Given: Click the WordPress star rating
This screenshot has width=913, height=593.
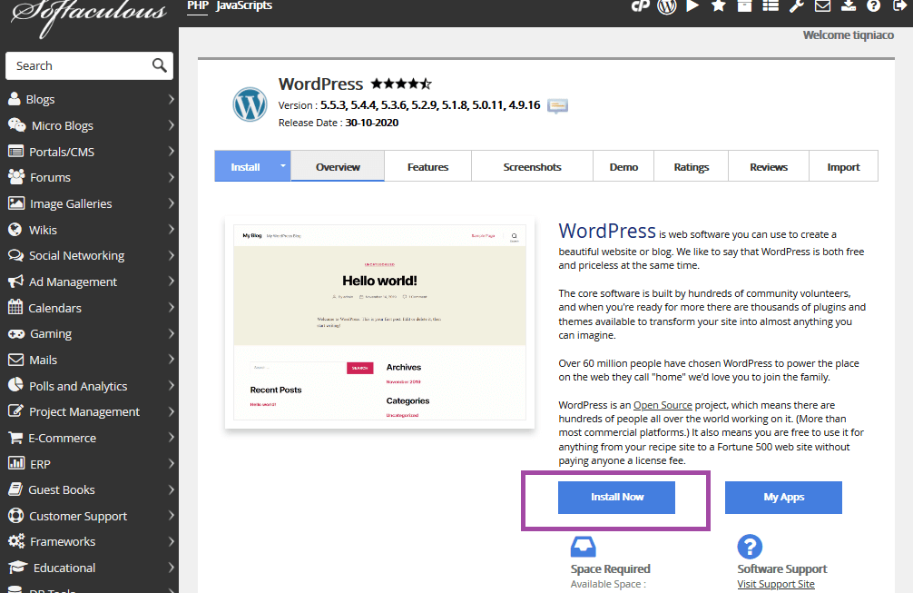Looking at the screenshot, I should (401, 84).
